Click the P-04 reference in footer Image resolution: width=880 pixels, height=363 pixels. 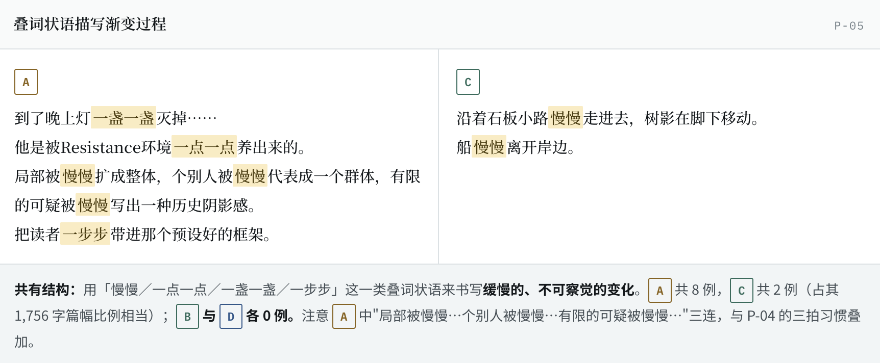(761, 316)
